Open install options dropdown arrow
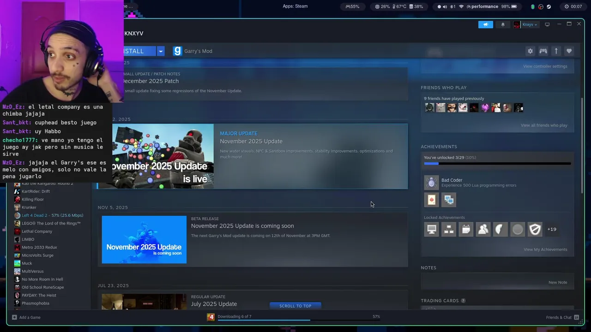The height and width of the screenshot is (332, 591). 160,51
